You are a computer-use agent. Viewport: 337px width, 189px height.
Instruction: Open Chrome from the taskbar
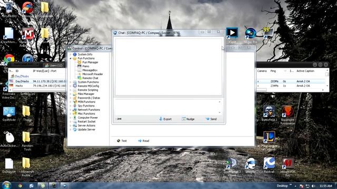[20, 185]
